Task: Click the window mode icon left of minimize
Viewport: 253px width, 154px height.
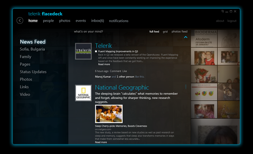Action: pyautogui.click(x=223, y=11)
